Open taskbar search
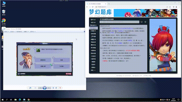Viewport: 182px width, 102px height. coord(7,100)
